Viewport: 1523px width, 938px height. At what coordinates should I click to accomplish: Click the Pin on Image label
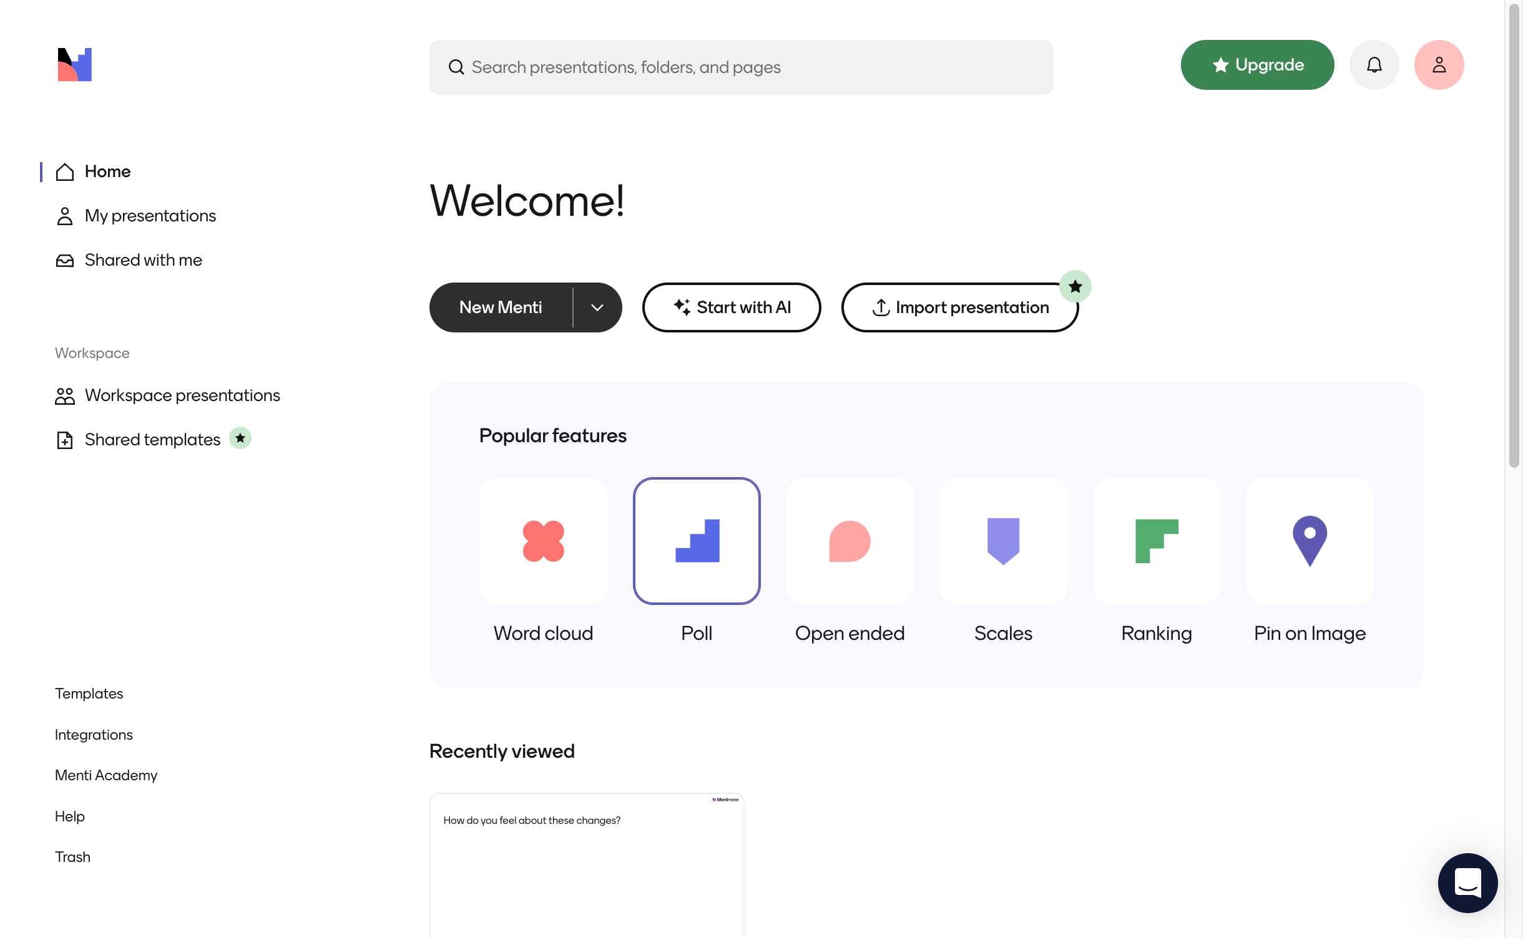pyautogui.click(x=1310, y=634)
